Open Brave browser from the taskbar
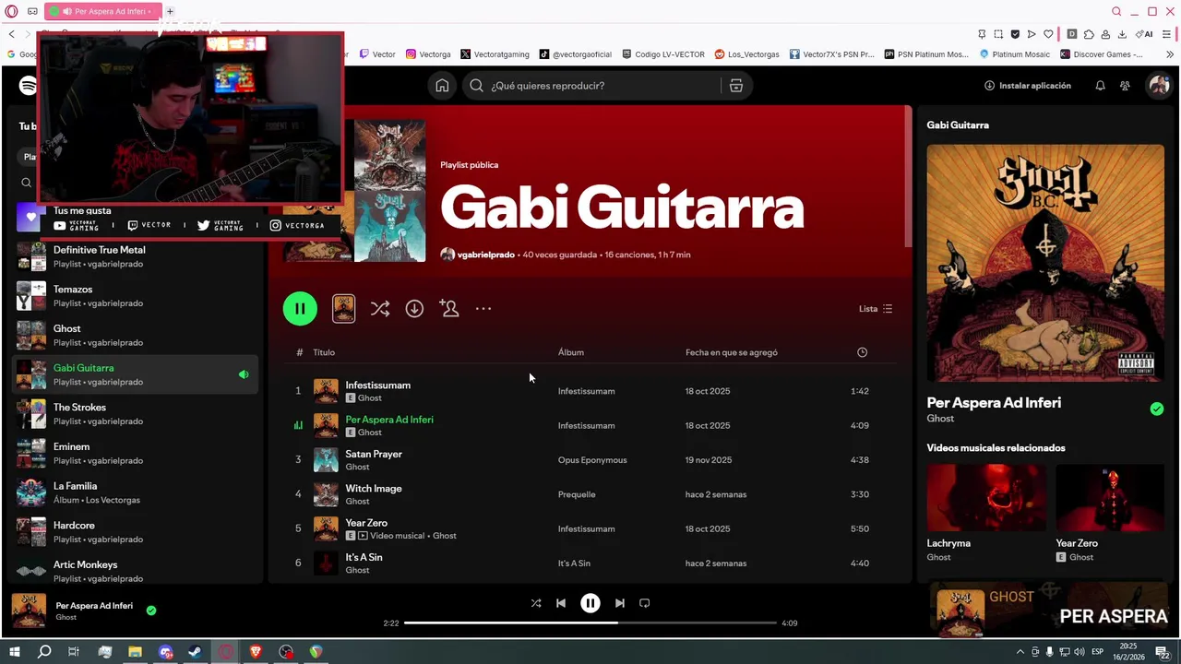This screenshot has width=1181, height=664. pyautogui.click(x=256, y=652)
